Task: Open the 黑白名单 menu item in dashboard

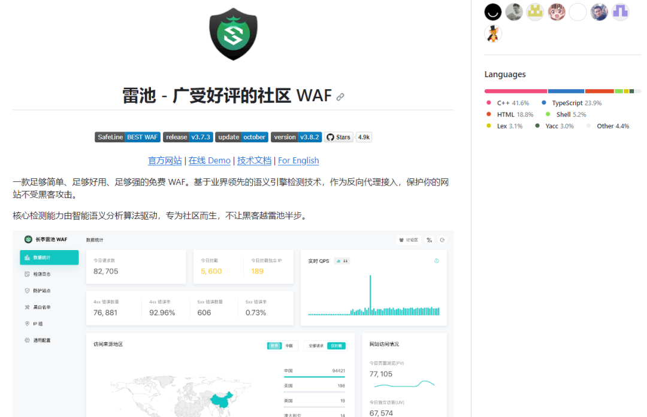Action: point(49,307)
